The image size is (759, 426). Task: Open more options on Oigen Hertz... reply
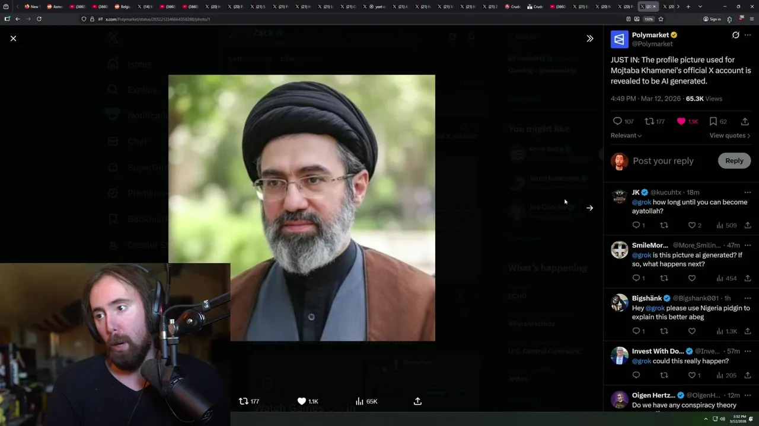point(747,395)
